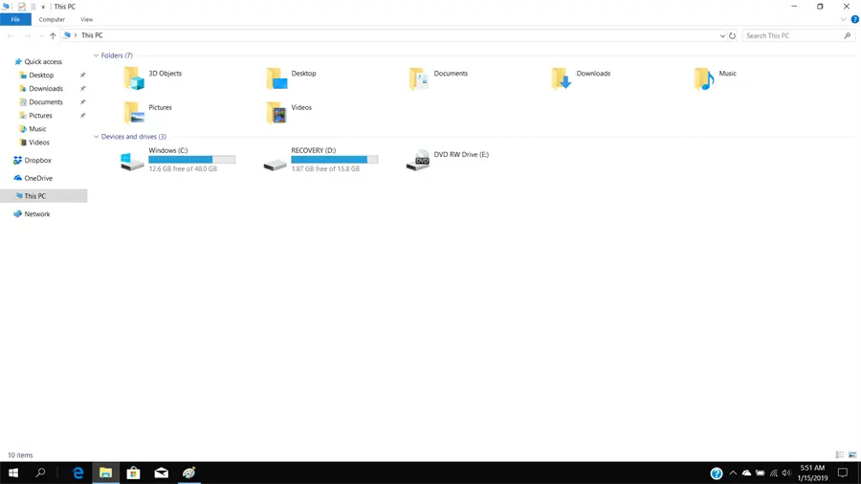
Task: Click the blue help tray icon
Action: click(x=716, y=473)
